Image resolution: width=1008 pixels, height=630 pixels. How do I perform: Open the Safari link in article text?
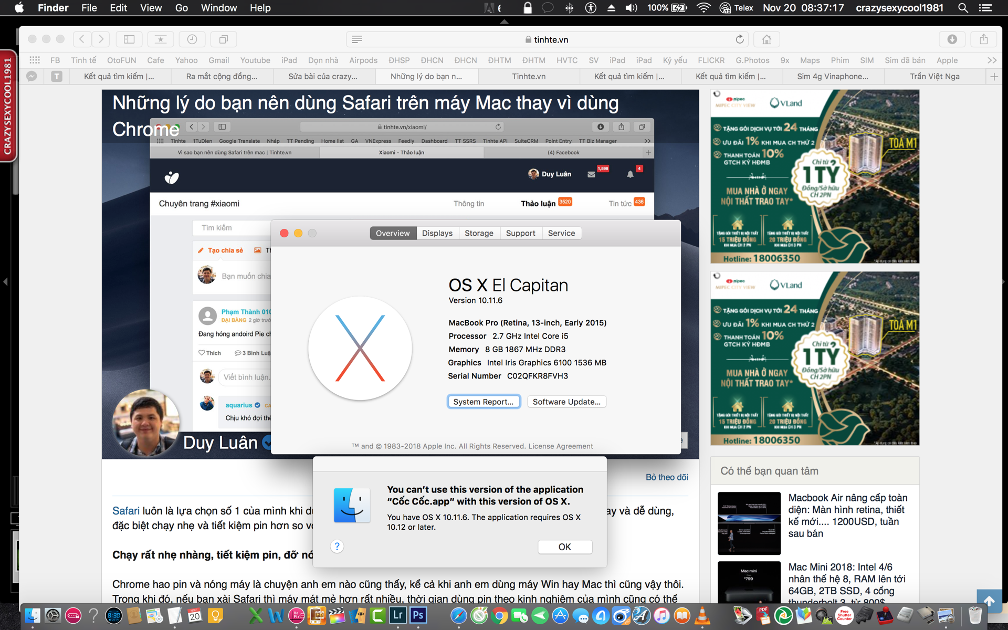126,511
